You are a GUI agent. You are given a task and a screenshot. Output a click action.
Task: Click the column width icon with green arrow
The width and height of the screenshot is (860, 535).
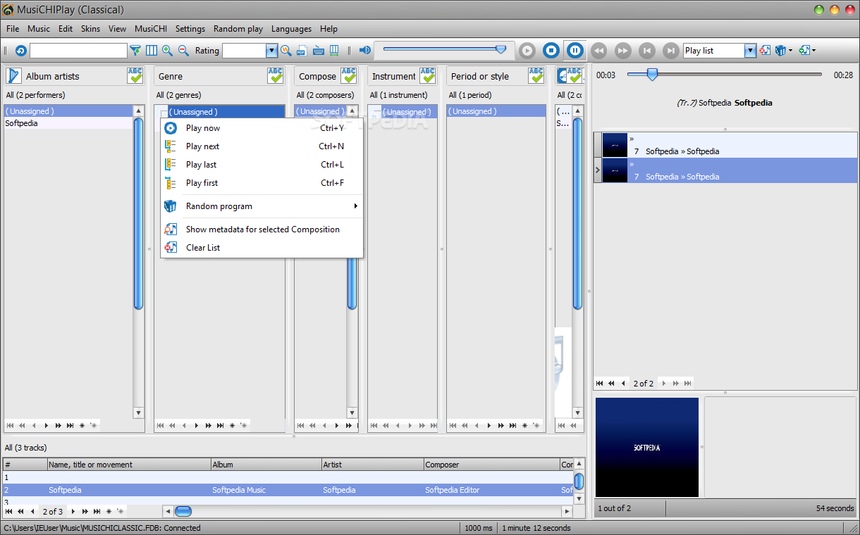point(334,51)
